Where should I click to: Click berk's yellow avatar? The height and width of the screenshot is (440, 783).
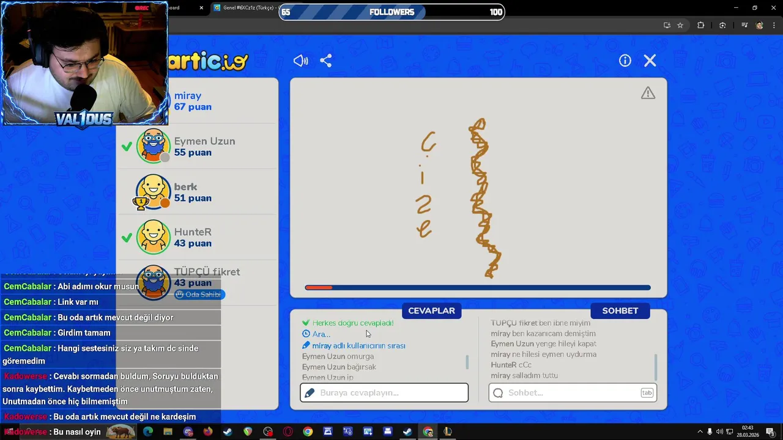pos(153,191)
